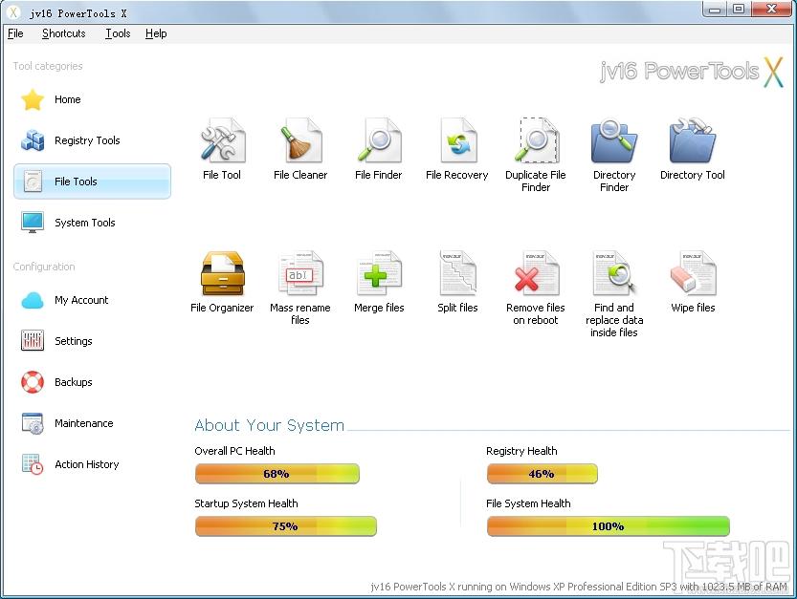The height and width of the screenshot is (599, 797).
Task: Click the Registry Health 46% bar
Action: tap(542, 474)
